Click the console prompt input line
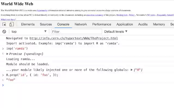 pos(89,85)
